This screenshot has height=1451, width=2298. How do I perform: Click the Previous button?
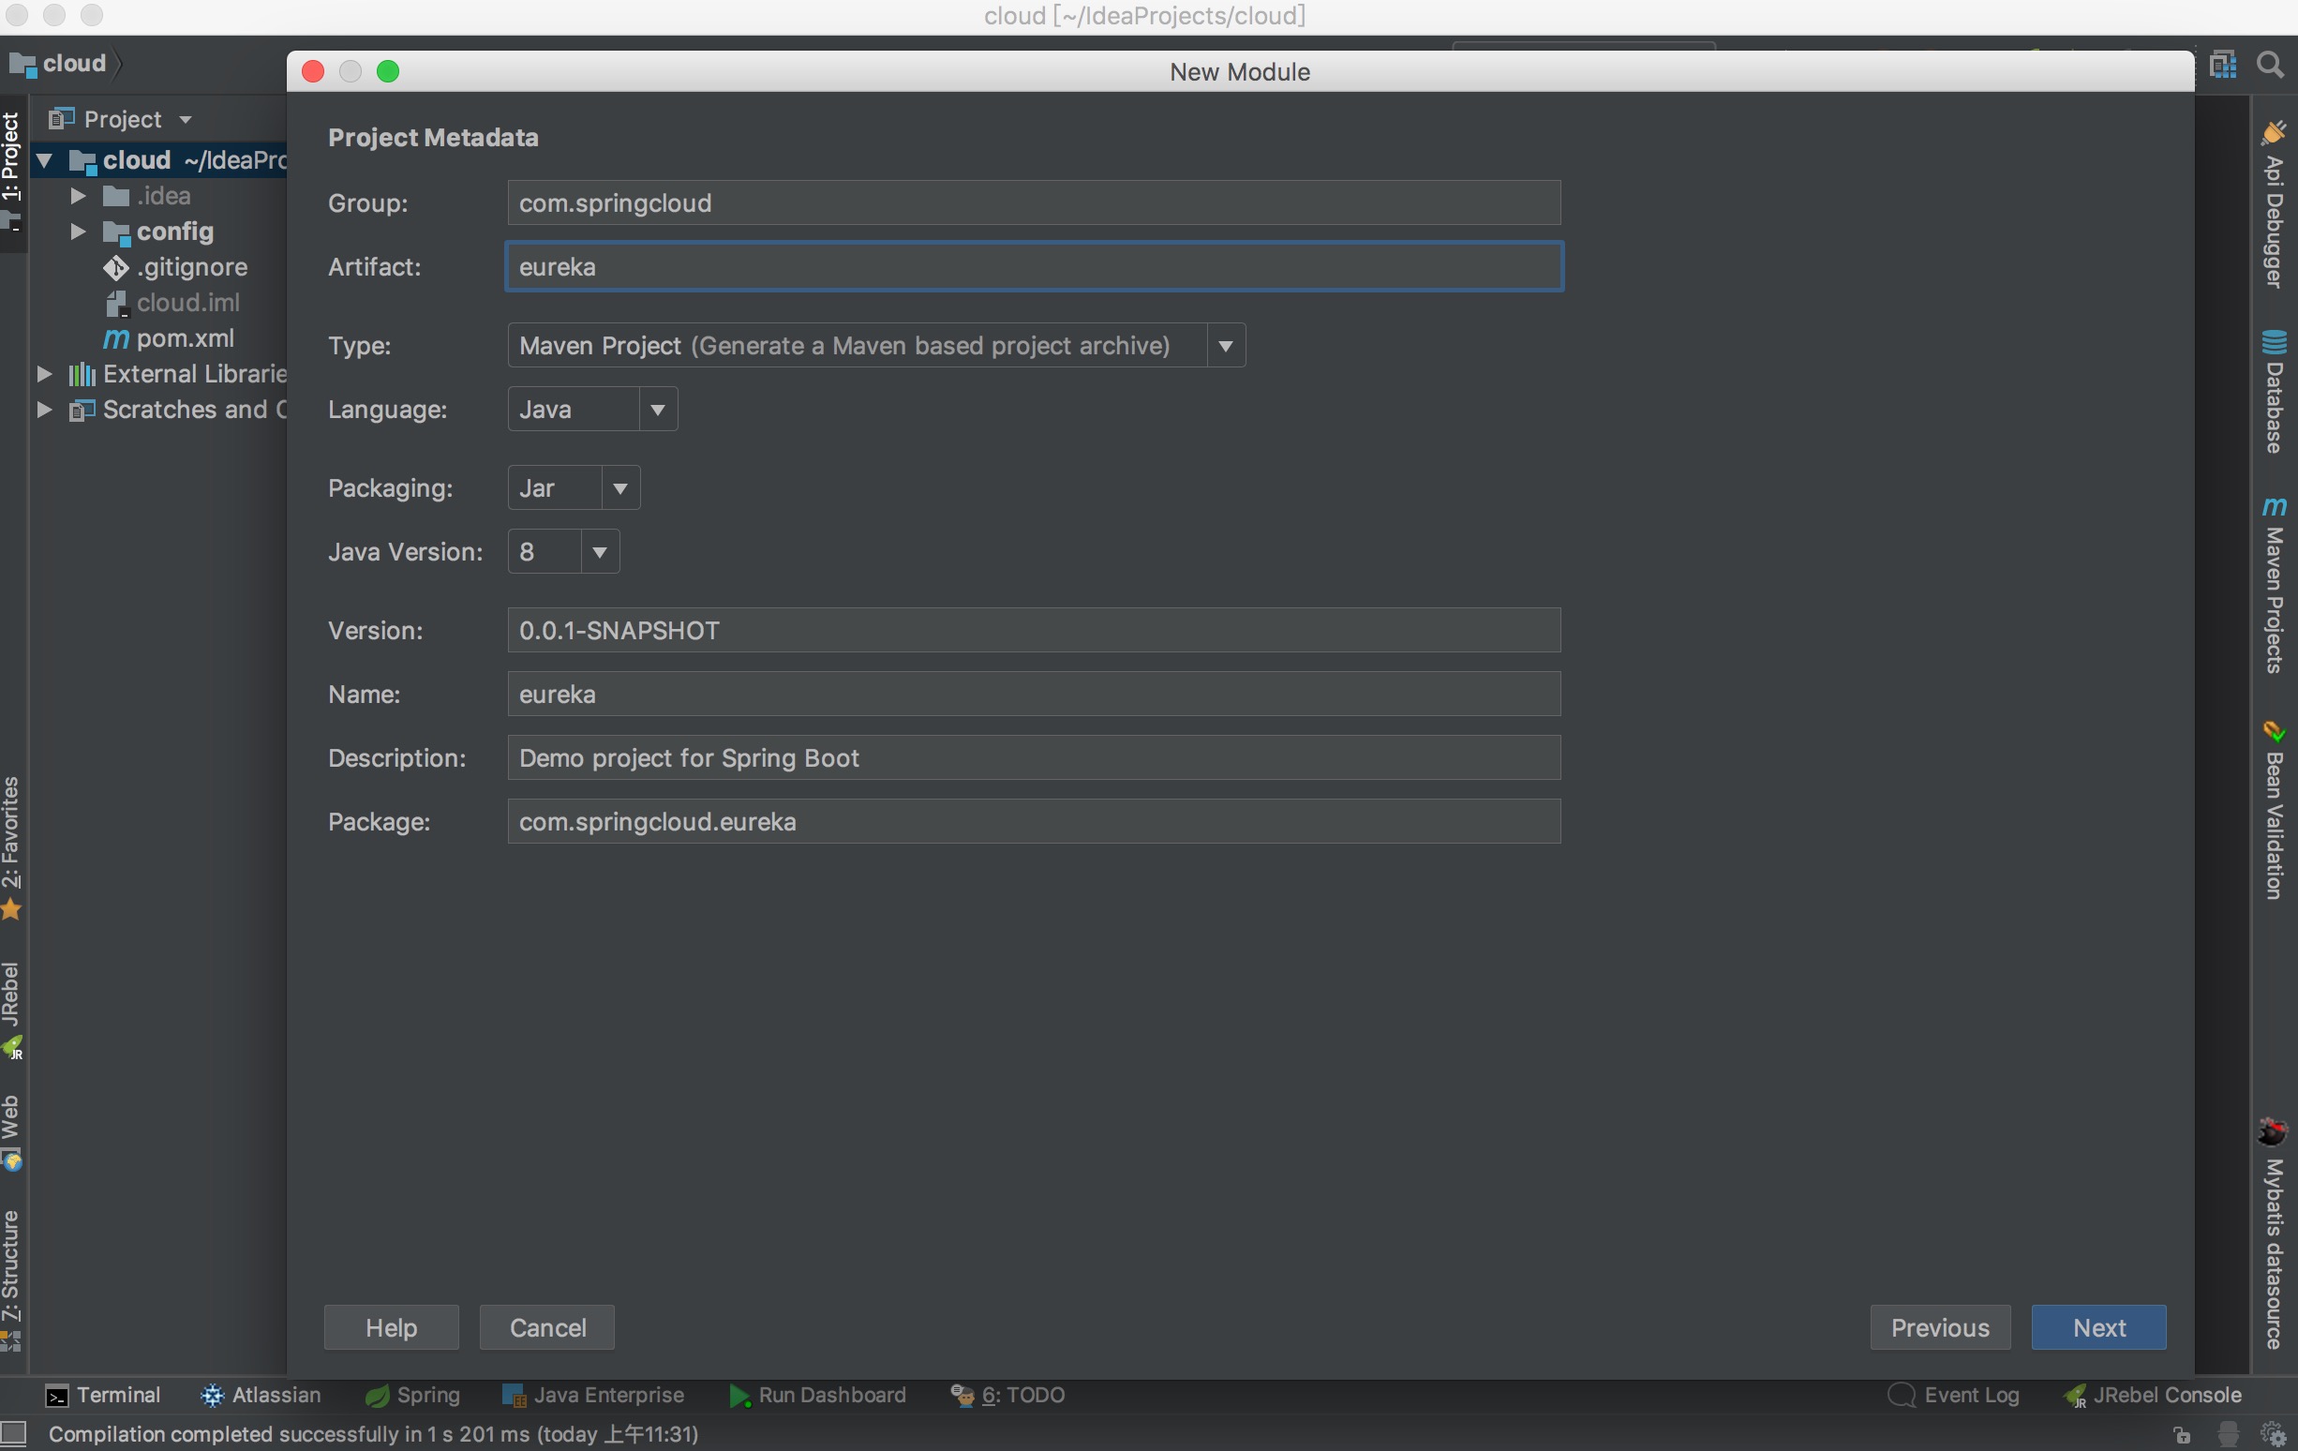coord(1939,1327)
